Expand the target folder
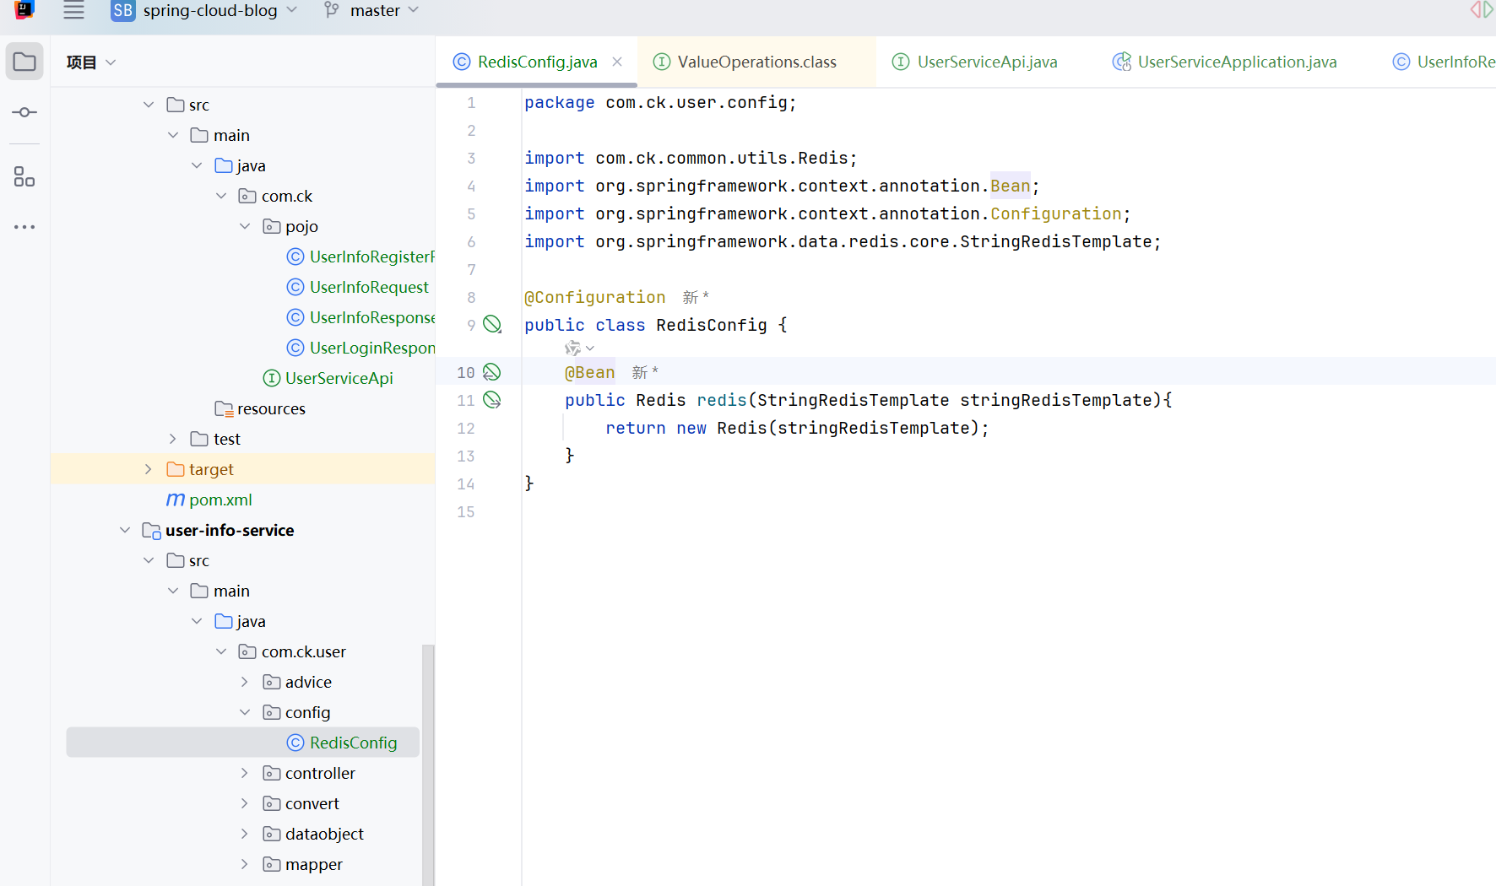Screen dimensions: 1496x886 pyautogui.click(x=149, y=469)
